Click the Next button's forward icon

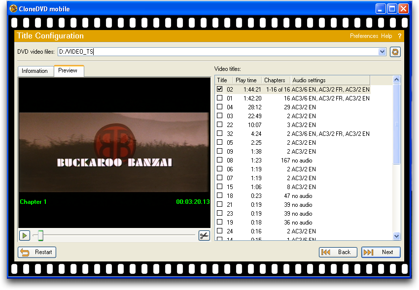coord(368,252)
